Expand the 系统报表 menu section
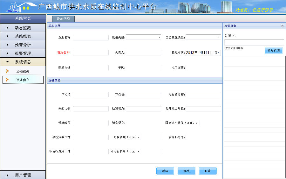Image resolution: width=286 pixels, height=179 pixels. point(23,36)
